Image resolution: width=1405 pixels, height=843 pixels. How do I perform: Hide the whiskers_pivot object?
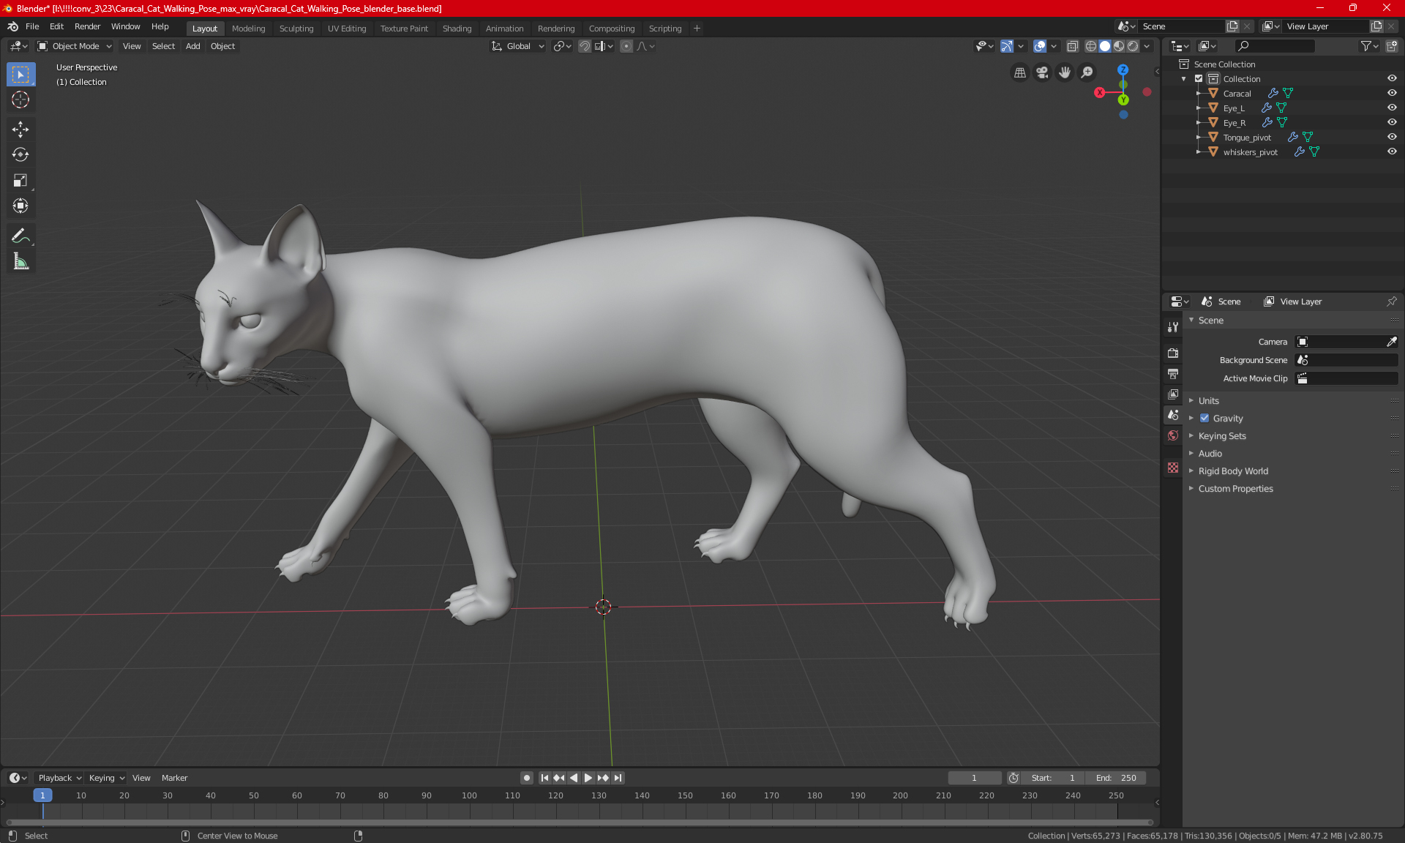1391,151
